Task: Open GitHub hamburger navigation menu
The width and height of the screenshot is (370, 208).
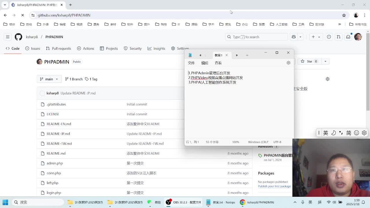Action: pos(8,37)
